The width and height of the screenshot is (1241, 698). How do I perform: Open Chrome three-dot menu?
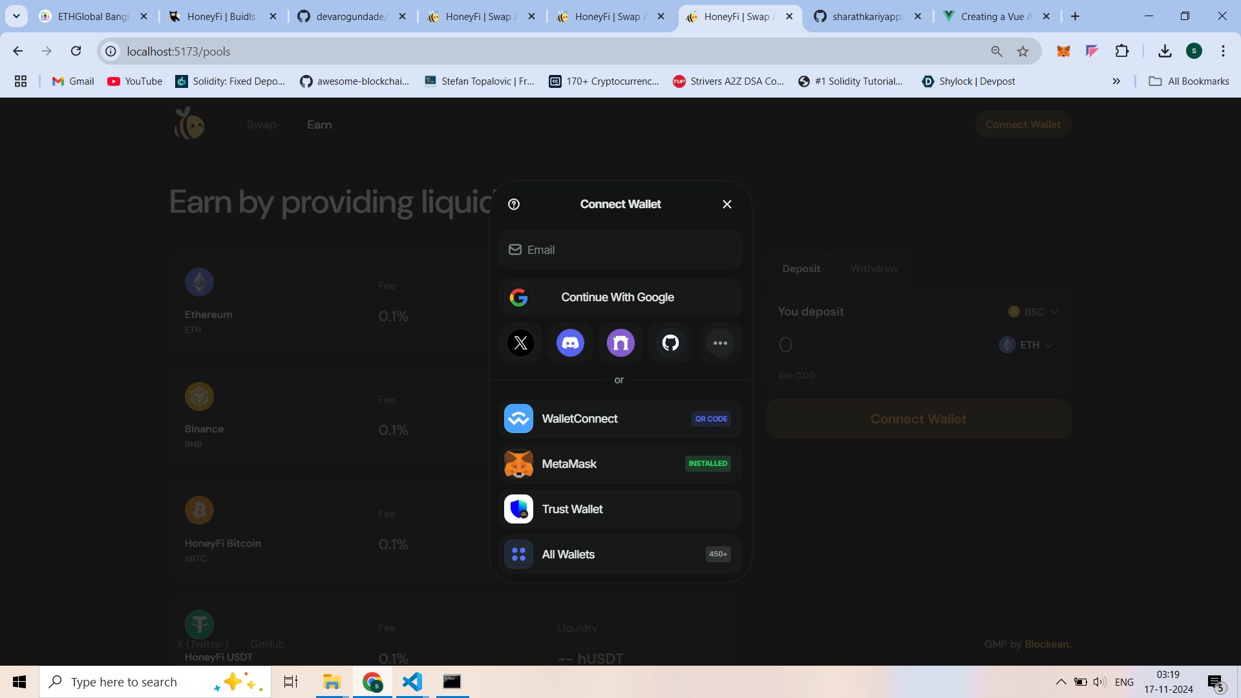[1223, 51]
